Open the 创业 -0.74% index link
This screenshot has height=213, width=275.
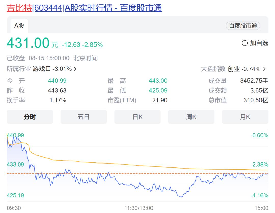(244, 69)
